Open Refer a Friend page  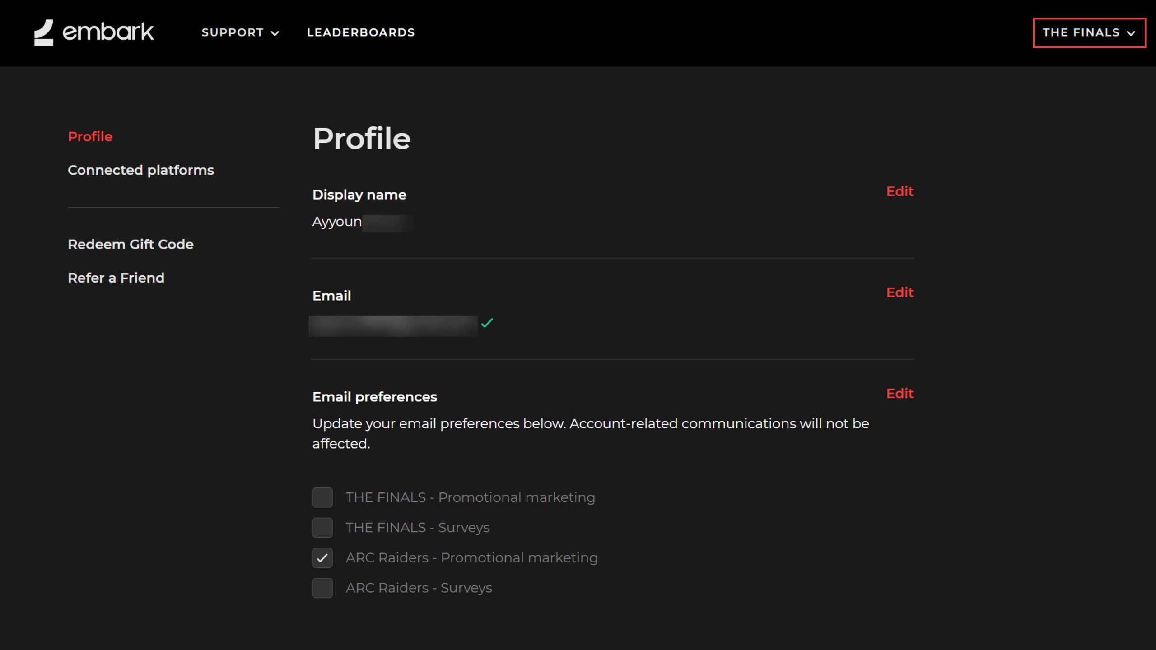pyautogui.click(x=116, y=278)
